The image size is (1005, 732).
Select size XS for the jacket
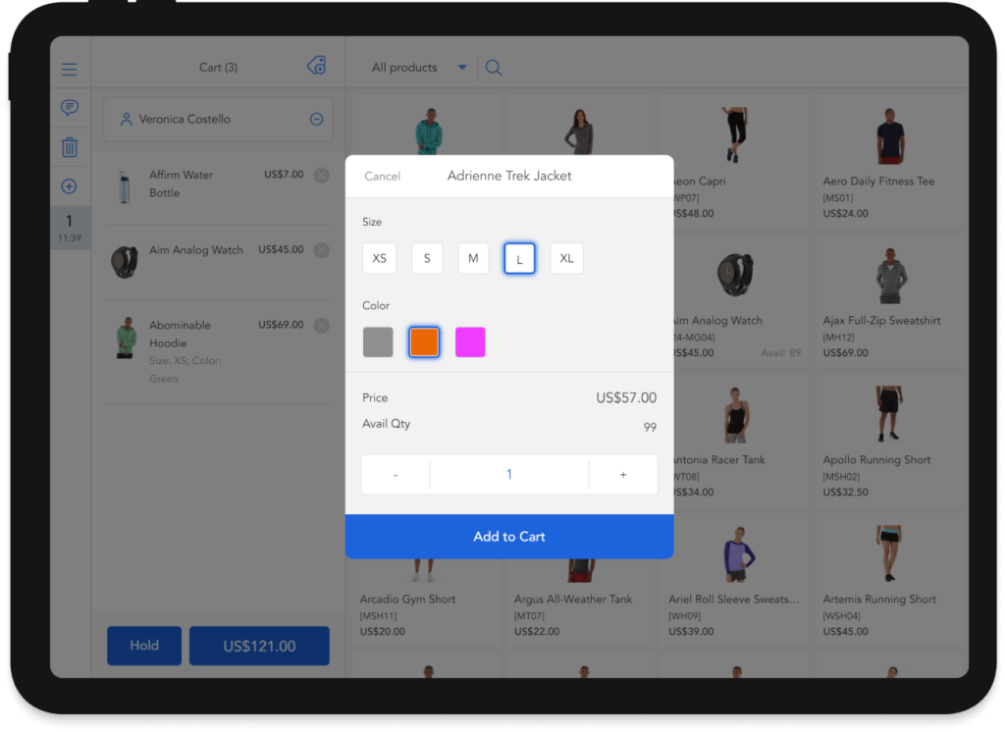pos(380,258)
